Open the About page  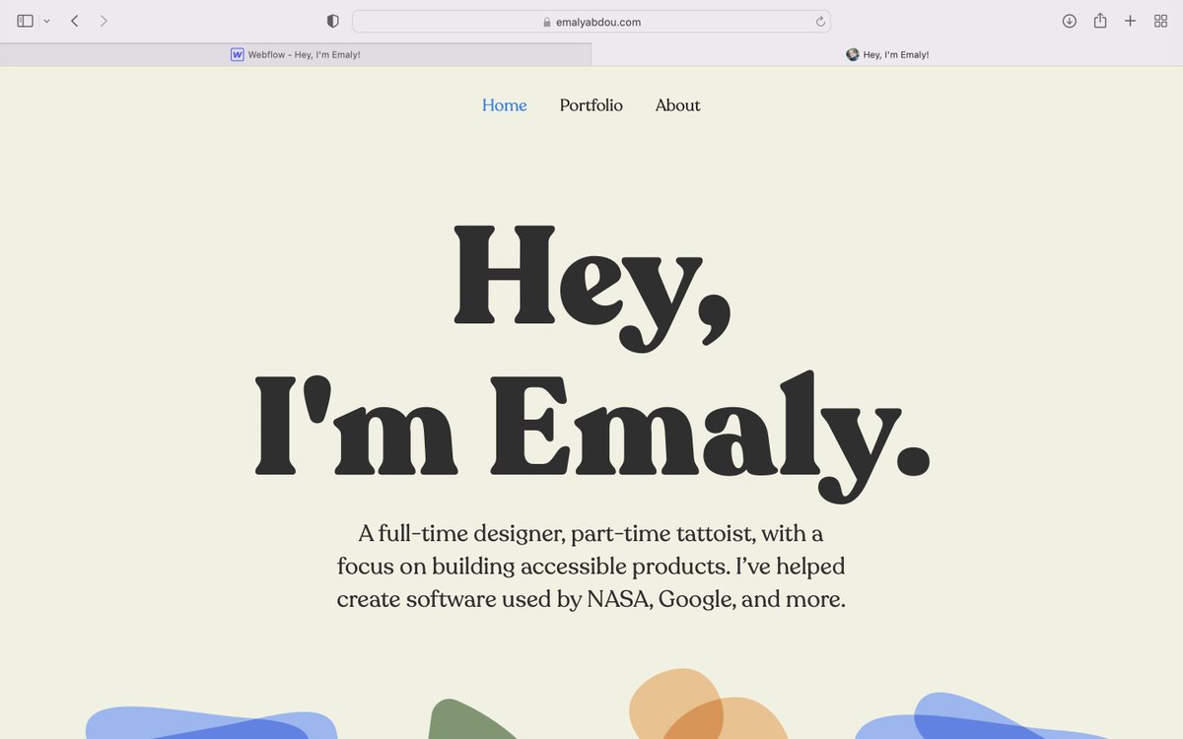tap(677, 105)
